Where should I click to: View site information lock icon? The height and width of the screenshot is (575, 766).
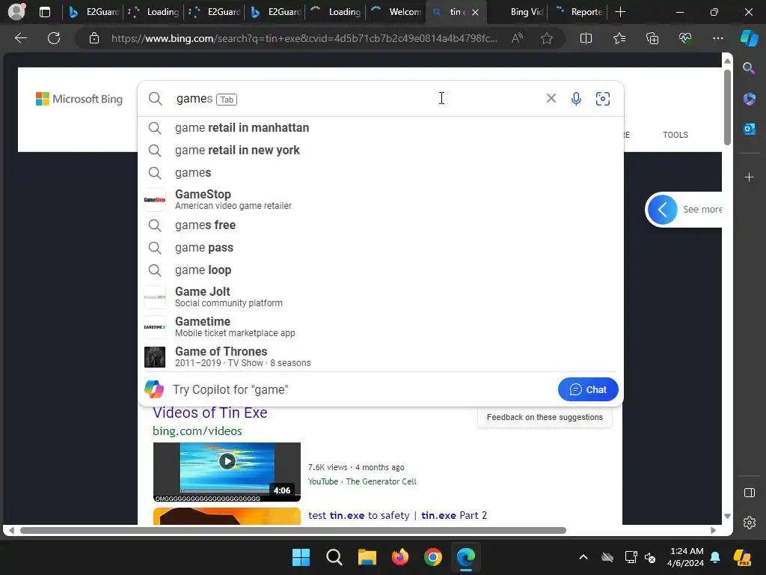94,38
